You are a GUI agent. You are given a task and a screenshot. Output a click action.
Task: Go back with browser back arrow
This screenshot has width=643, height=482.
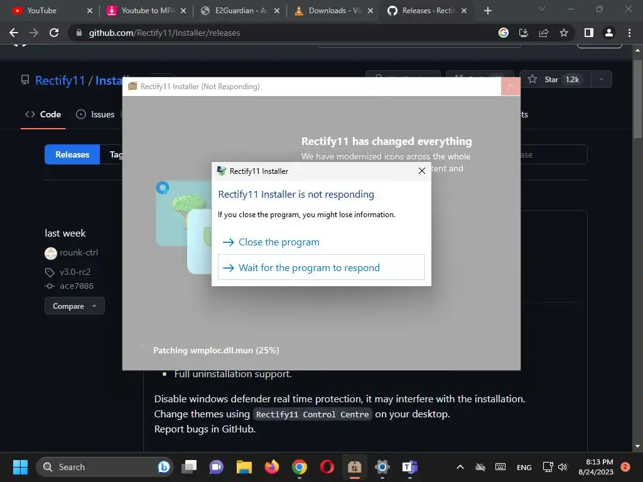pos(14,33)
